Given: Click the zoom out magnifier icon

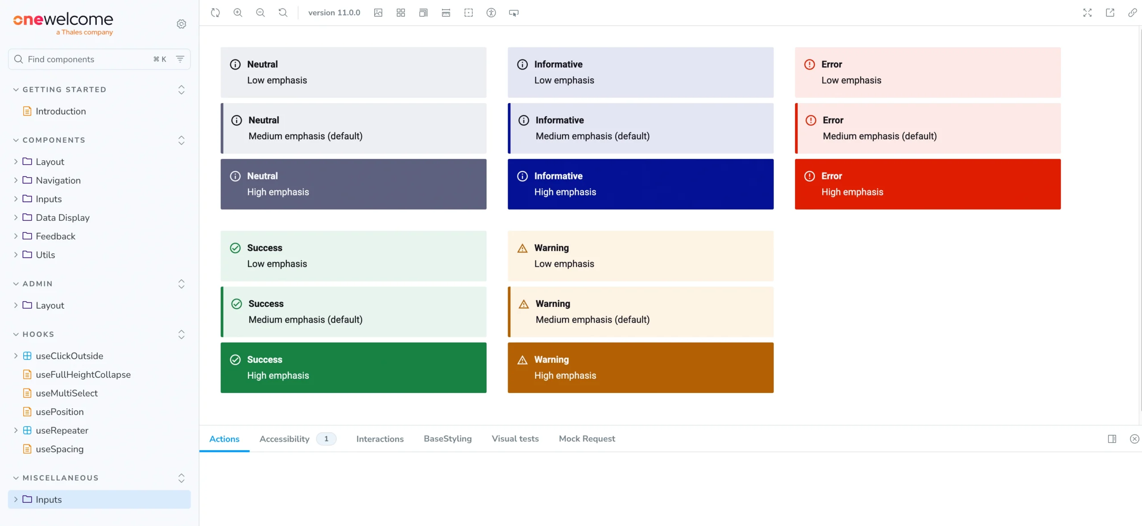Looking at the screenshot, I should [x=261, y=12].
